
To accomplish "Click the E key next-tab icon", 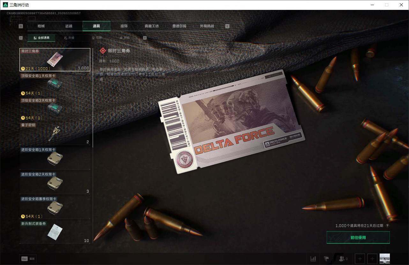I will click(x=227, y=26).
